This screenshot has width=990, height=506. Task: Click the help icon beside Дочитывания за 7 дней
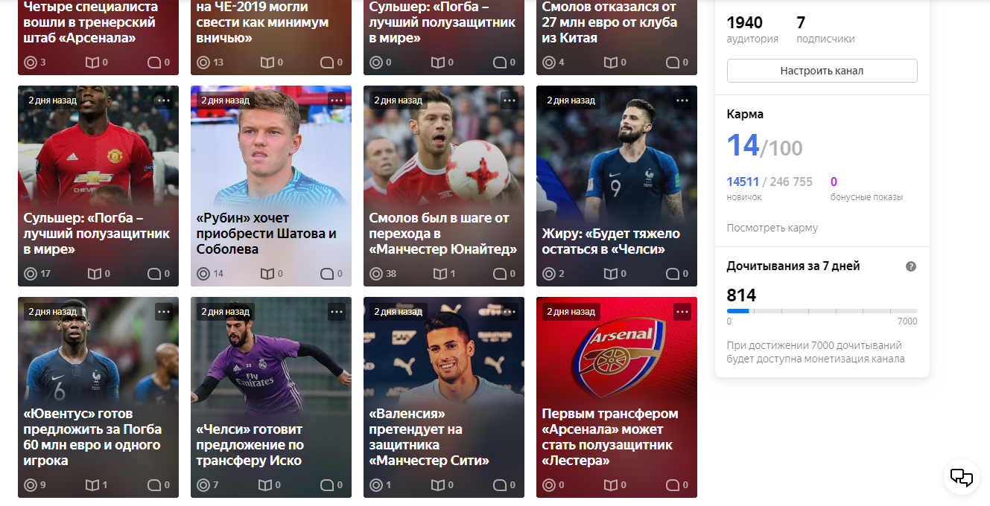[910, 266]
